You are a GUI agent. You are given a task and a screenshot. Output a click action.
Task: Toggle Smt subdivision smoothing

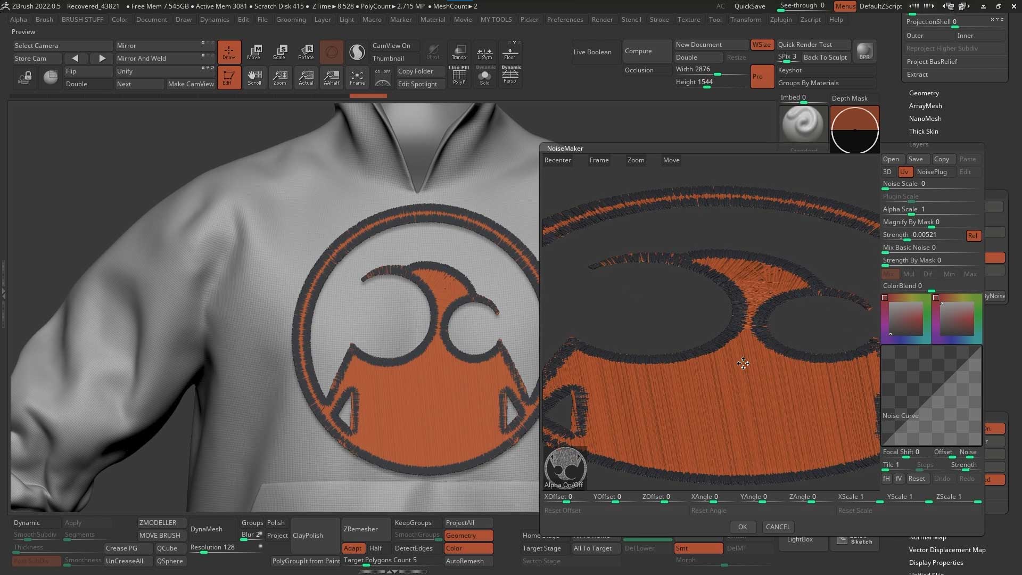click(x=698, y=548)
